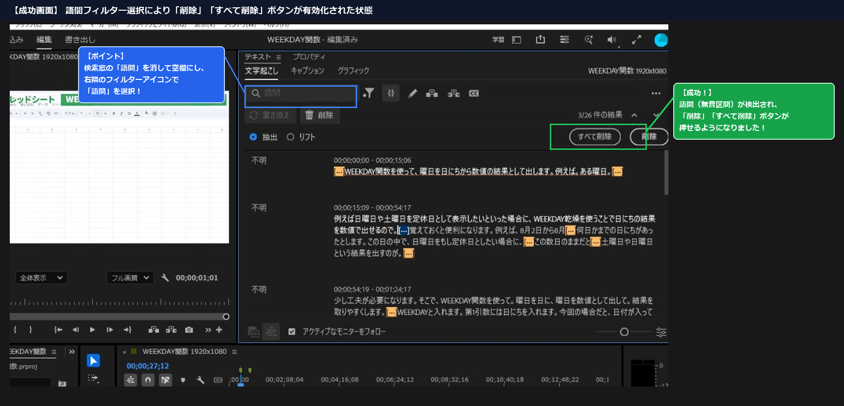Open the progress dashboard icon in header

point(564,40)
